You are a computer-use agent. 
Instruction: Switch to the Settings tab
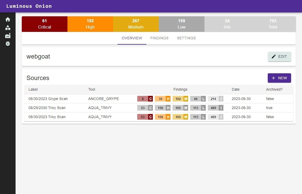tap(186, 38)
